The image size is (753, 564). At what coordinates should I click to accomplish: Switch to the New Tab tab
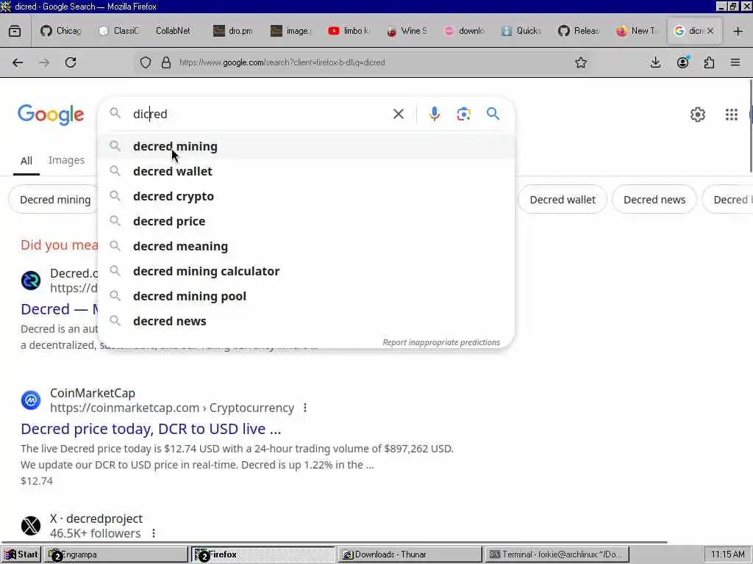tap(636, 31)
